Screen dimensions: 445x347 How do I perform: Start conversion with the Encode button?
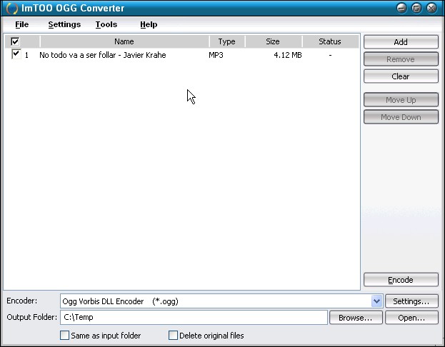point(401,280)
